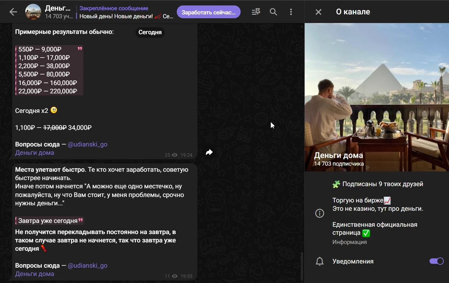Image resolution: width=449 pixels, height=283 pixels.
Task: Click the Сегодня date badge
Action: pos(150,32)
